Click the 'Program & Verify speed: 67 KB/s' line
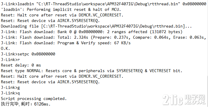 tap(66, 43)
